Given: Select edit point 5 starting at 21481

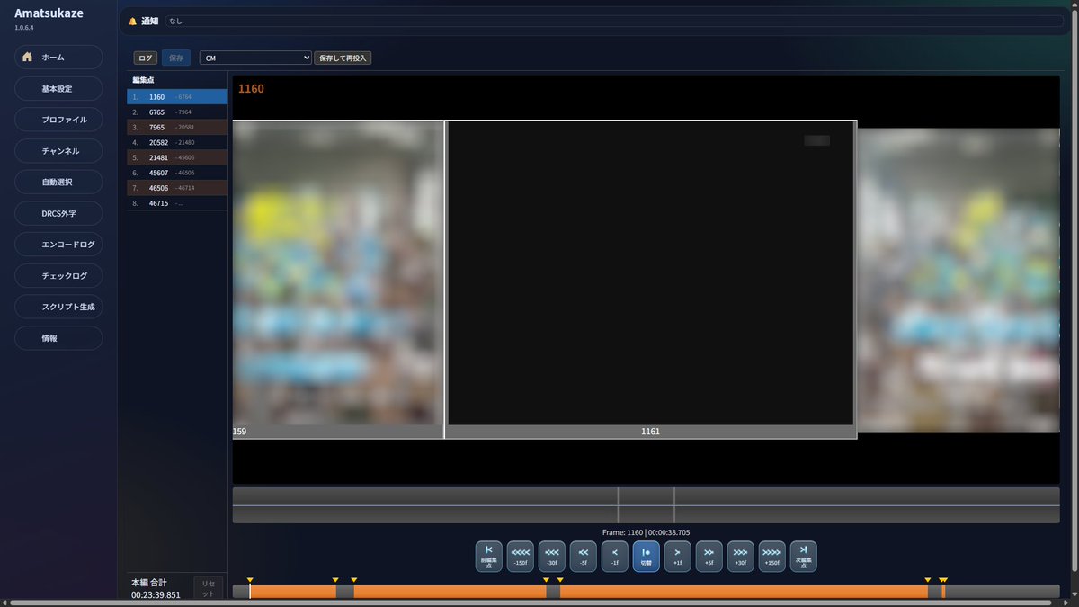Looking at the screenshot, I should [177, 157].
